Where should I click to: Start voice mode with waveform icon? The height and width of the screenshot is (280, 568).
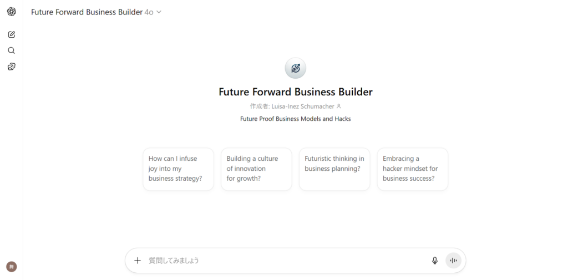click(x=453, y=261)
